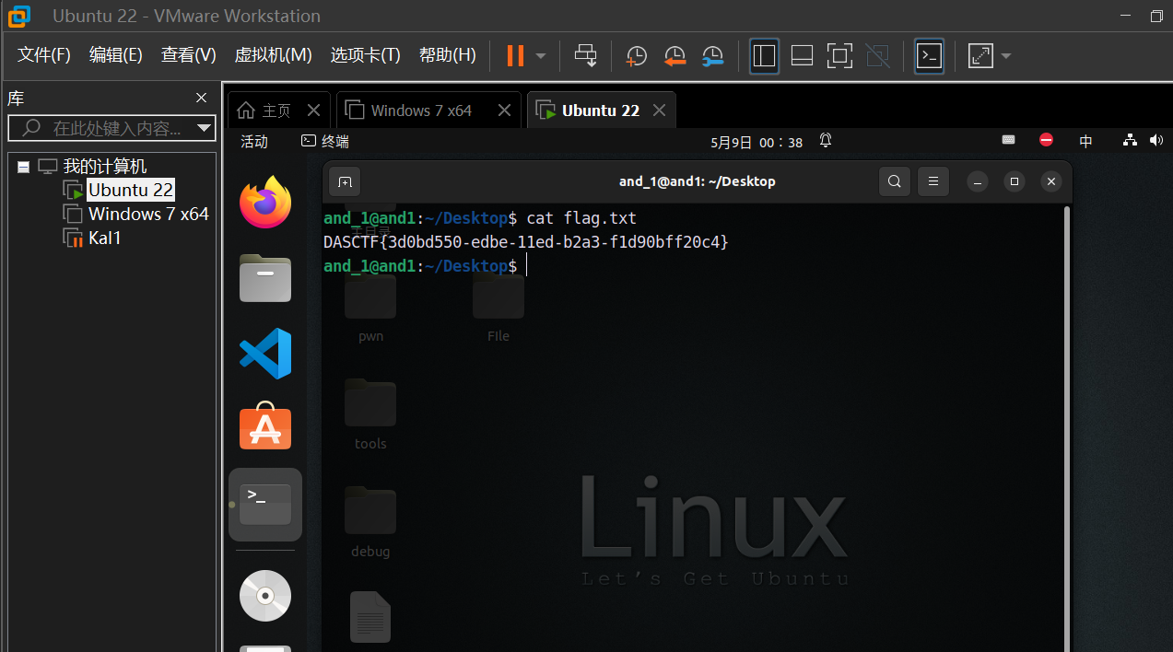
Task: Open the 虚拟机(M) menu
Action: coord(274,54)
